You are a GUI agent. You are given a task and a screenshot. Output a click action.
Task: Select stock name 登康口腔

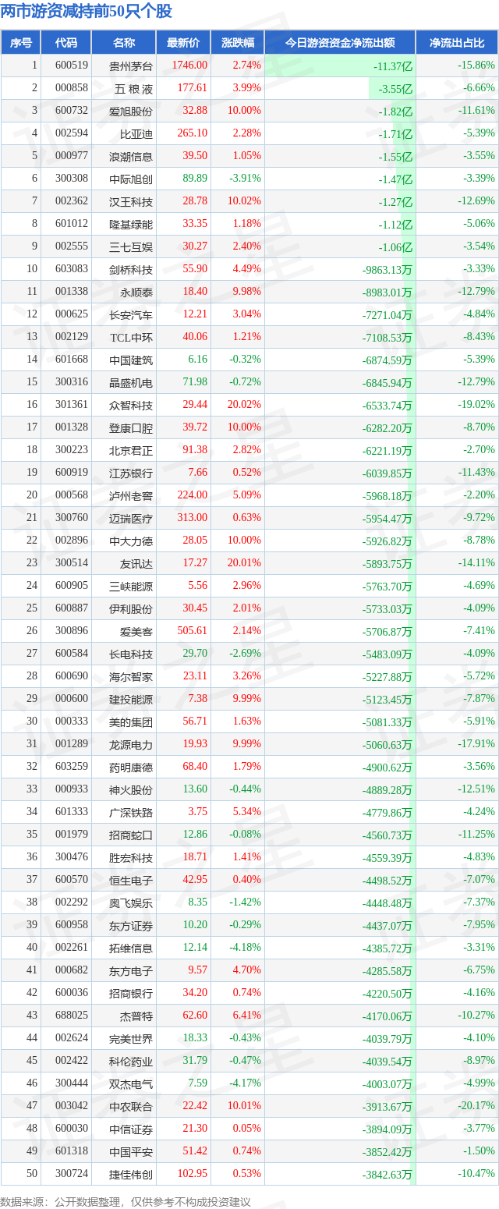coord(131,428)
